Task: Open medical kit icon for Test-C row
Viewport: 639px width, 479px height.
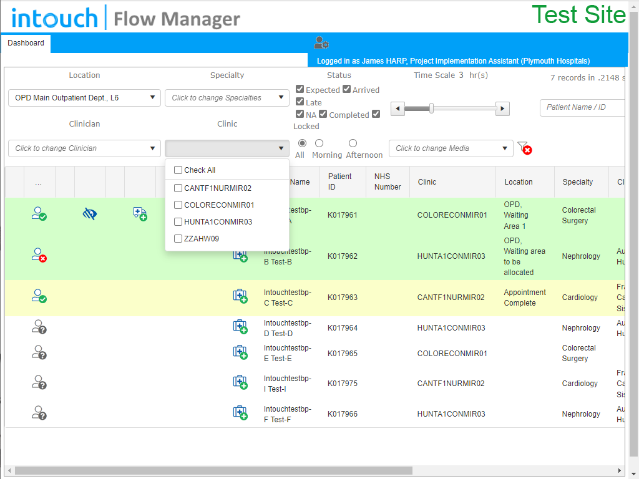Action: pyautogui.click(x=240, y=296)
